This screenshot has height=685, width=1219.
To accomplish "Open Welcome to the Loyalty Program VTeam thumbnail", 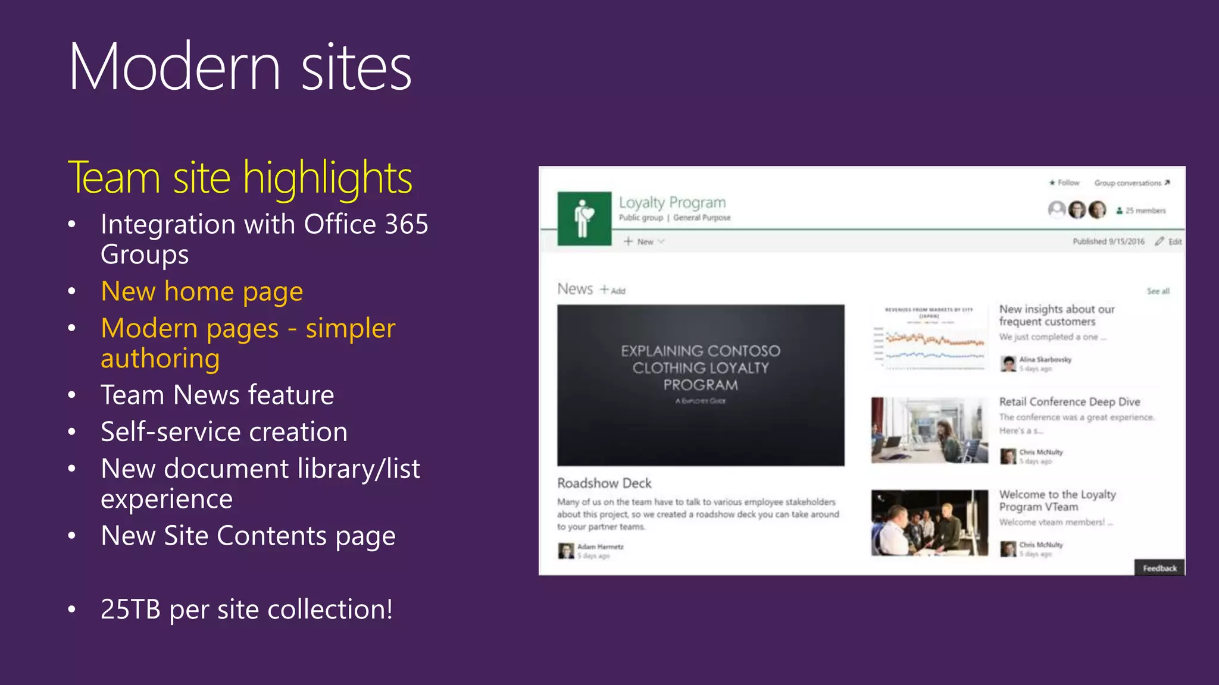I will point(929,523).
